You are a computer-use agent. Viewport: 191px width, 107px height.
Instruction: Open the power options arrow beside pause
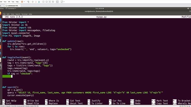coord(24,2)
